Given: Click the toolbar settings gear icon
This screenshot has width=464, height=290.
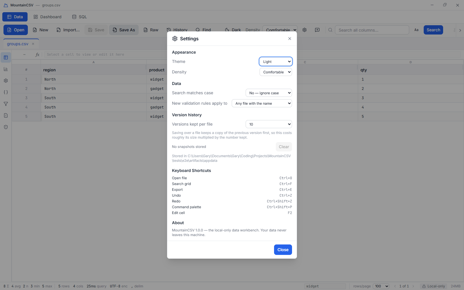Looking at the screenshot, I should click(x=304, y=30).
